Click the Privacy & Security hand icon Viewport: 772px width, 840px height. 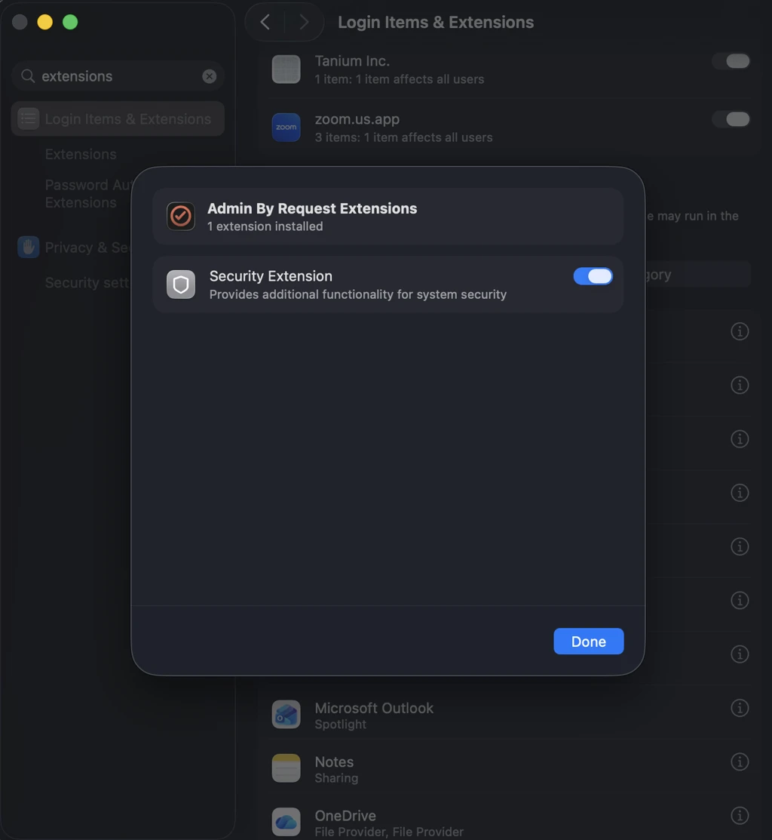(x=29, y=247)
